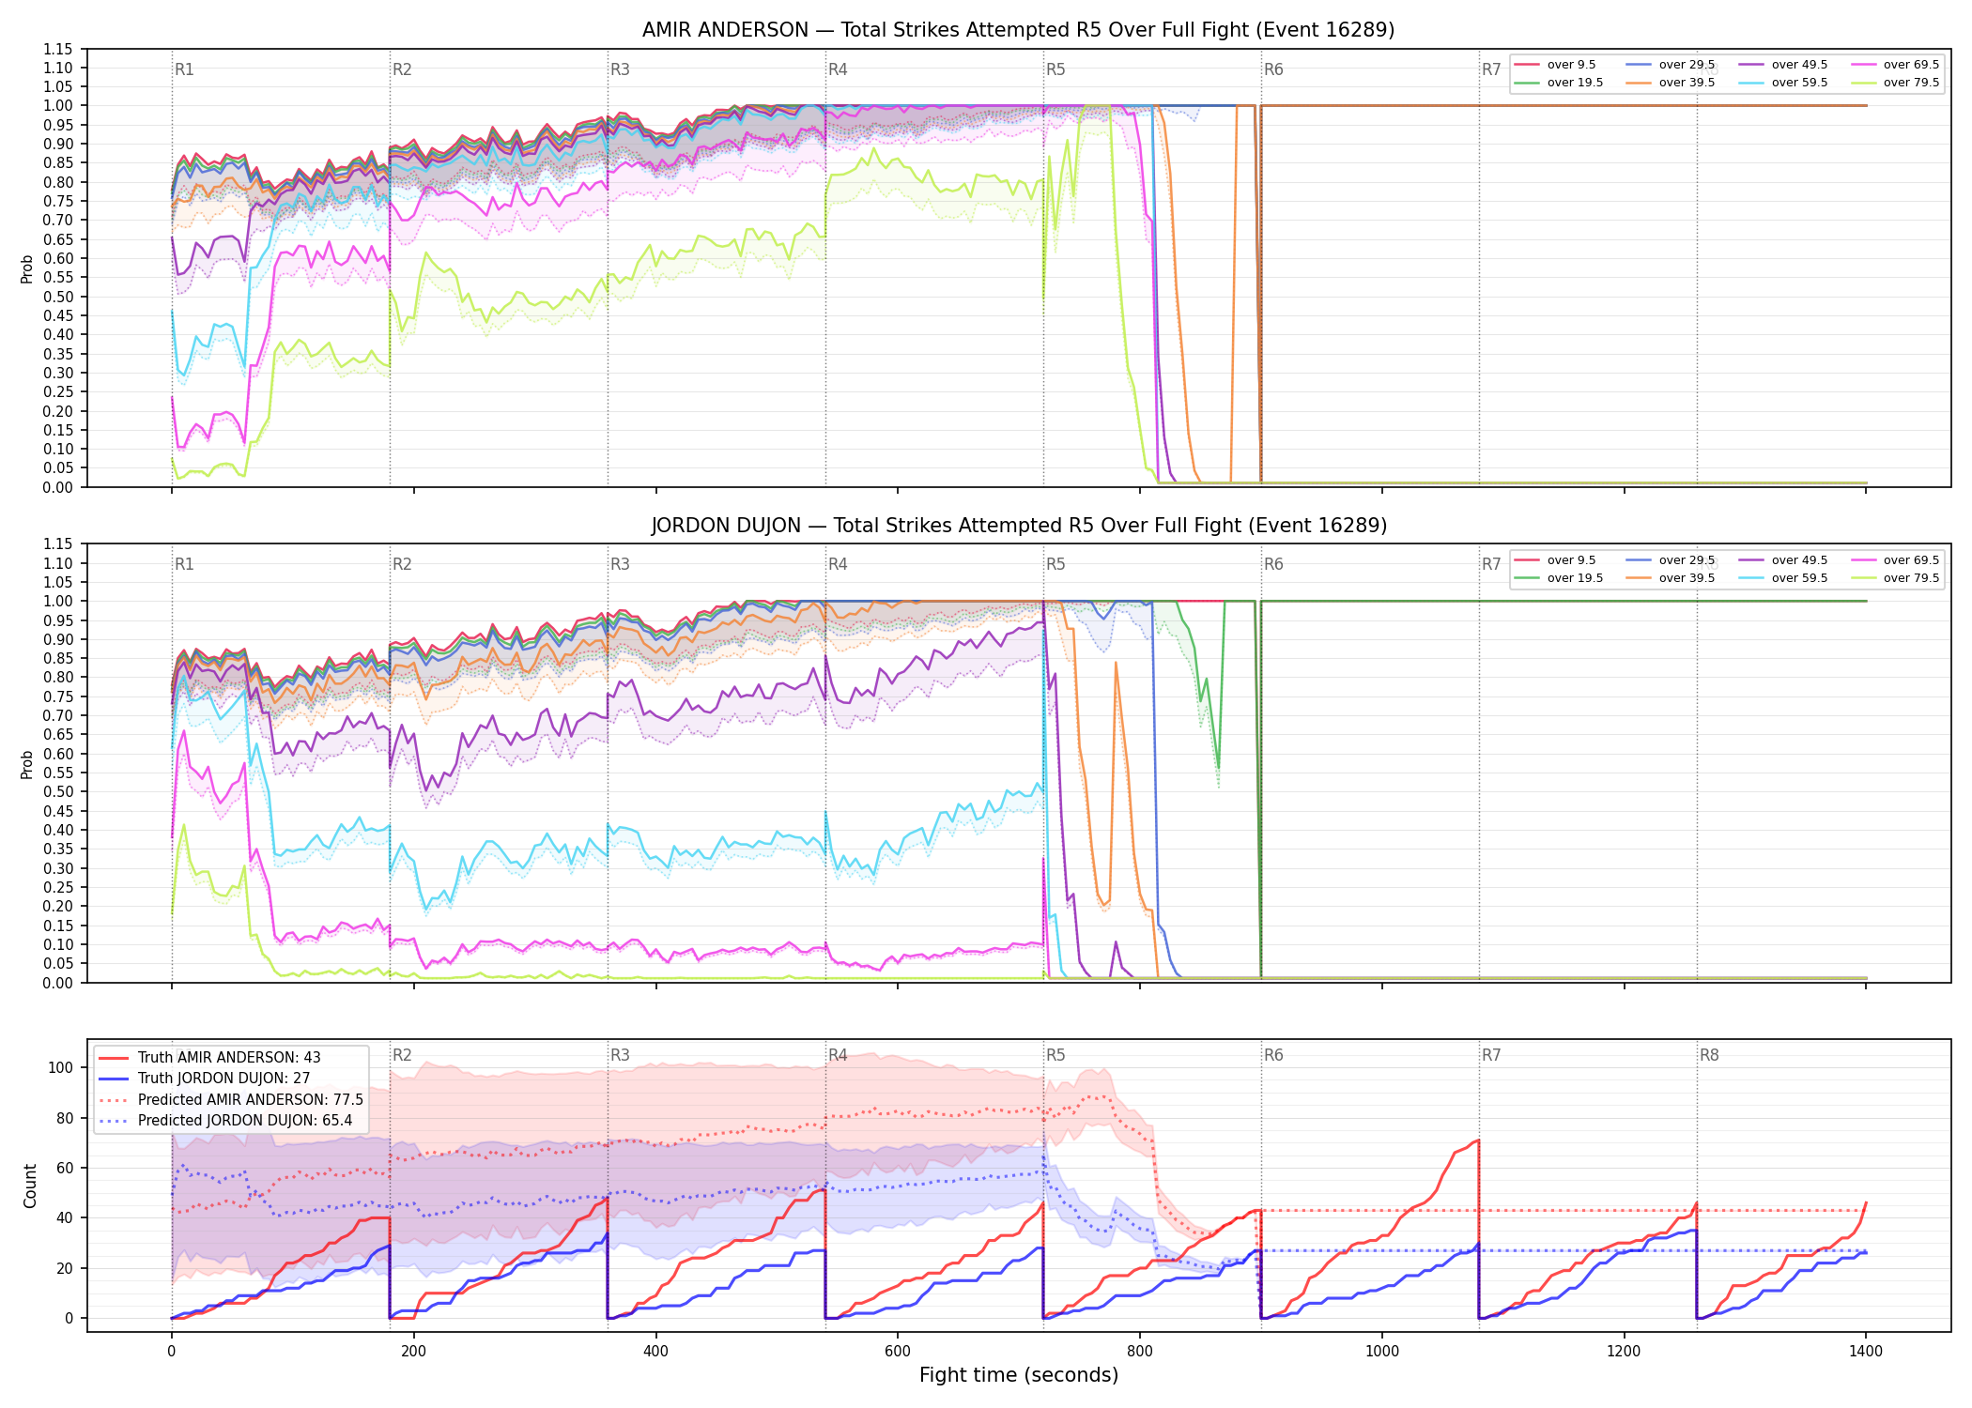Click the R5 round marker in the Jordon Dujon chart
Viewport: 1972px width, 1408px height.
click(1055, 564)
